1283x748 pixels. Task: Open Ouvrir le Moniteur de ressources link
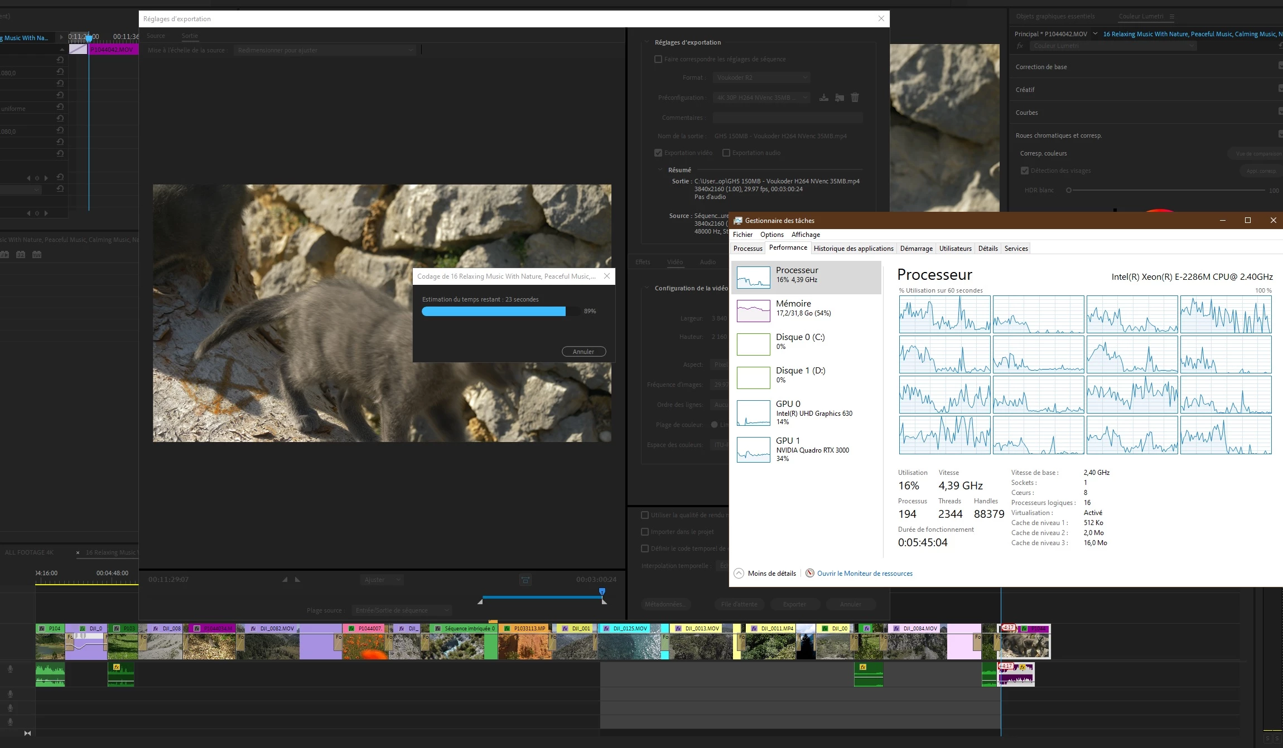864,574
